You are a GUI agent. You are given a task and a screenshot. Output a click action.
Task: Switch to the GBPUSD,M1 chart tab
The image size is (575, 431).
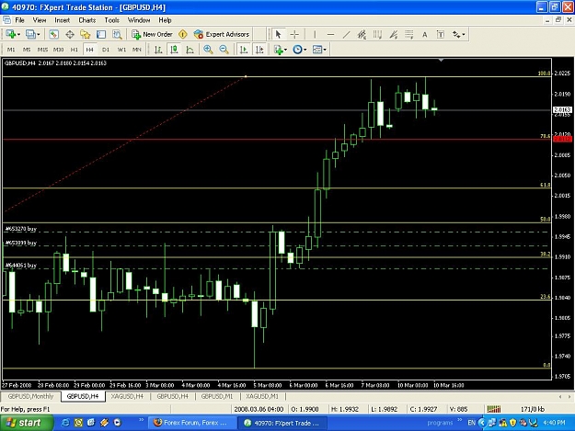pyautogui.click(x=217, y=396)
